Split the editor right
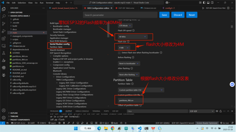This screenshot has height=132, width=236. click(228, 8)
